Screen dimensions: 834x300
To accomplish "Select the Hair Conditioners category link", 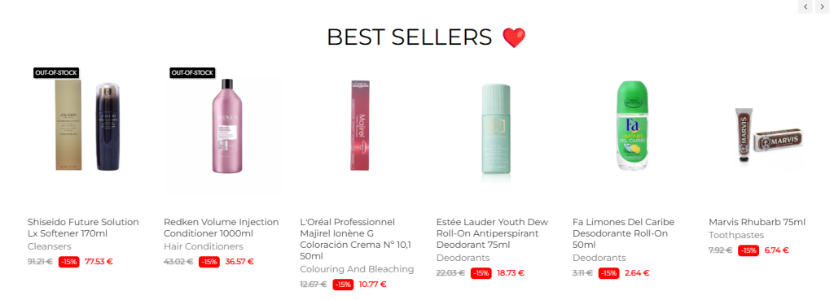I will (x=203, y=246).
